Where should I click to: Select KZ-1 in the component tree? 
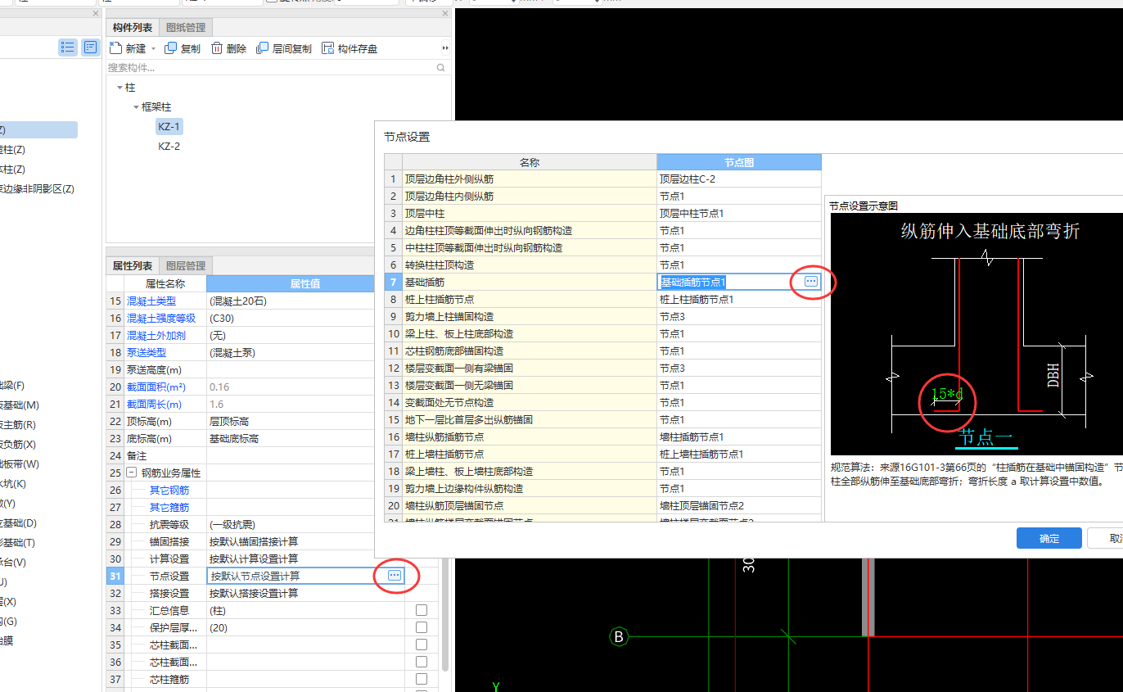tap(169, 127)
